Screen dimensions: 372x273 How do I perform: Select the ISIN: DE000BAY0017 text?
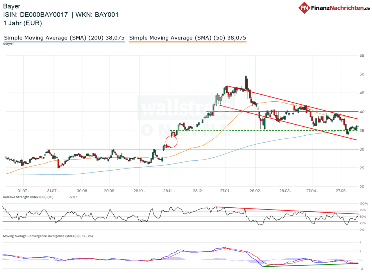[x=36, y=15]
